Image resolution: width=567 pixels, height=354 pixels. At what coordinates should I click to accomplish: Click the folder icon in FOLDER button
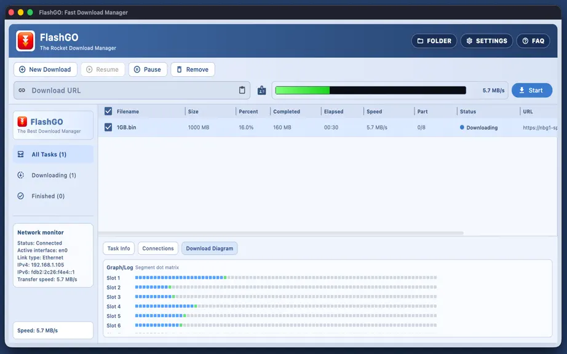point(420,41)
